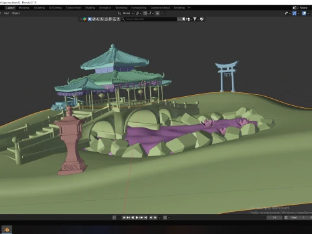The height and width of the screenshot is (234, 312).
Task: Switch to the Geometry Nodes workspace tab
Action: [x=160, y=8]
